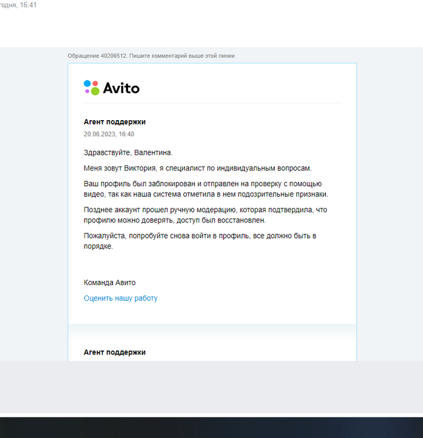Viewport: 423px width, 438px height.
Task: Click the paragraph starting 'Позднее аккаунт прошел'
Action: 205,215
